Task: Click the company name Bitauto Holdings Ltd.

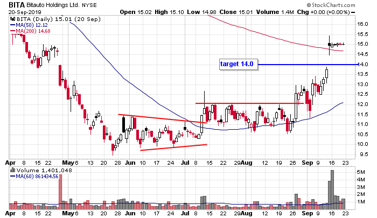Action: (x=52, y=5)
